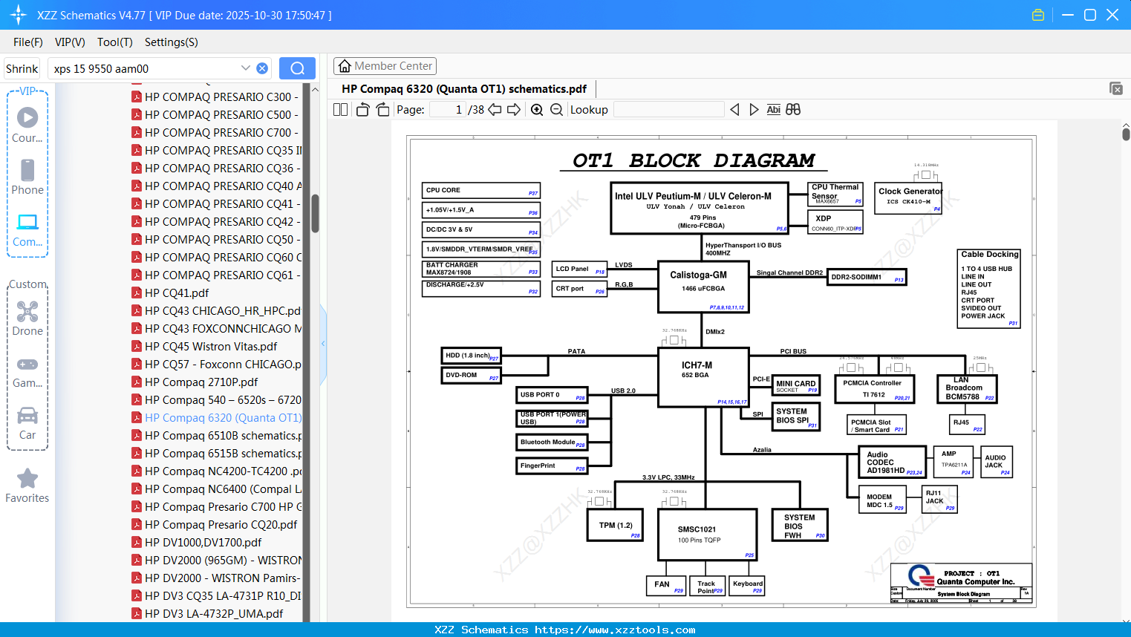The image size is (1131, 637).
Task: Zoom out of the schematic
Action: click(556, 109)
